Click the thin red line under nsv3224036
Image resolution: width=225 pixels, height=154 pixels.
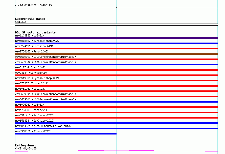pos(116,49)
